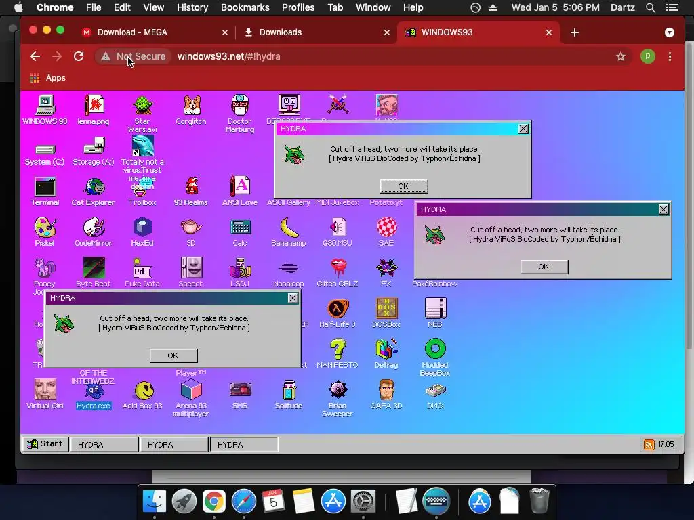Open the Calc calculator icon
This screenshot has width=694, height=520.
tap(241, 232)
